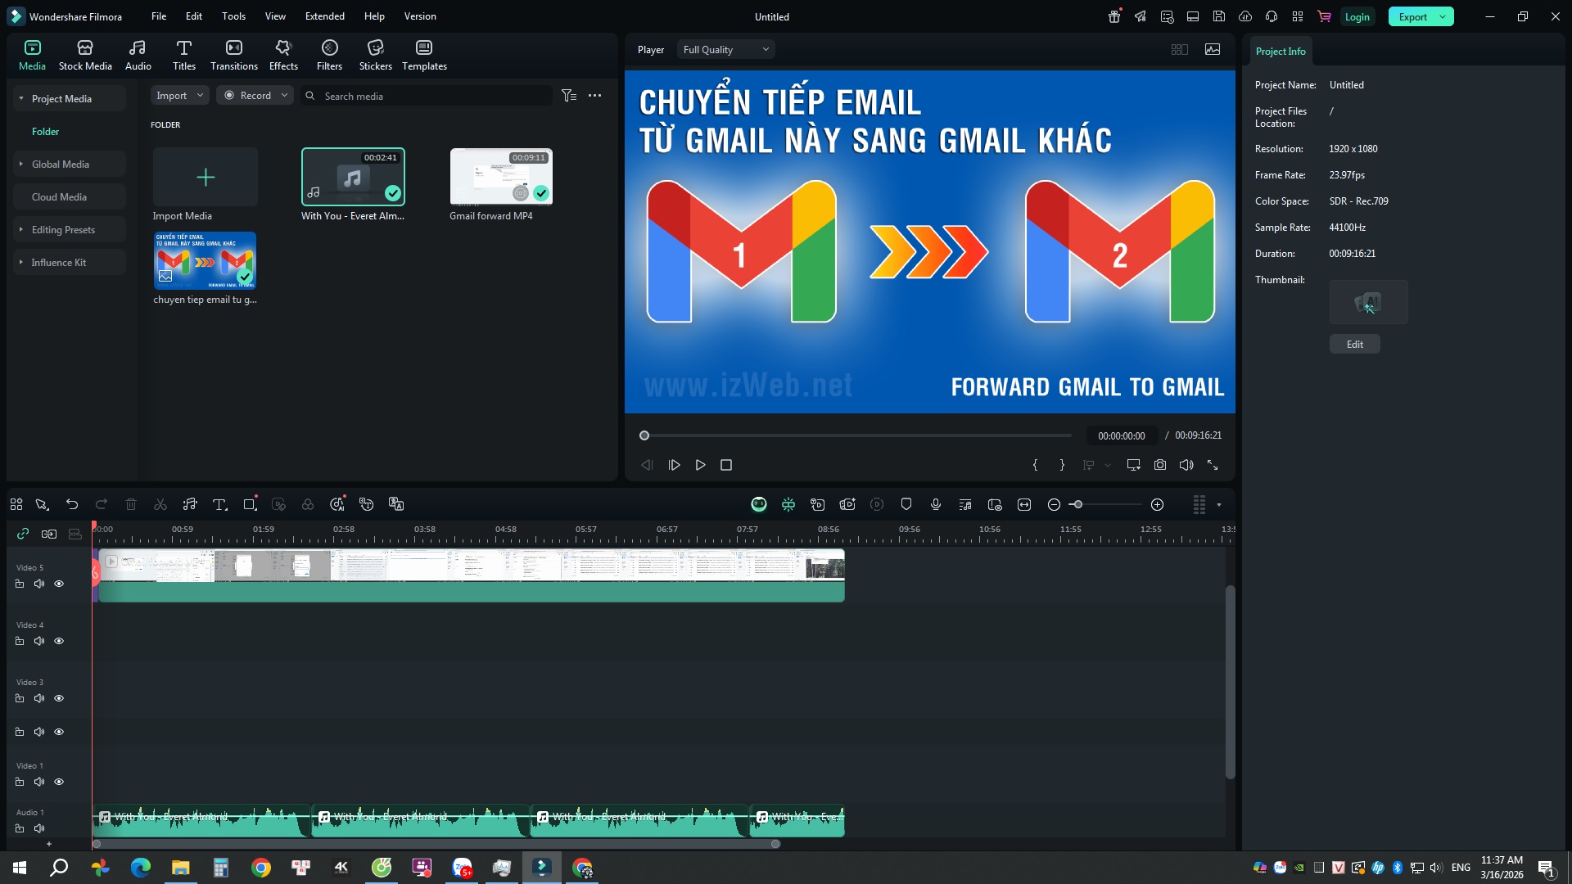1572x884 pixels.
Task: Click Edit under the project thumbnail
Action: [x=1354, y=344]
